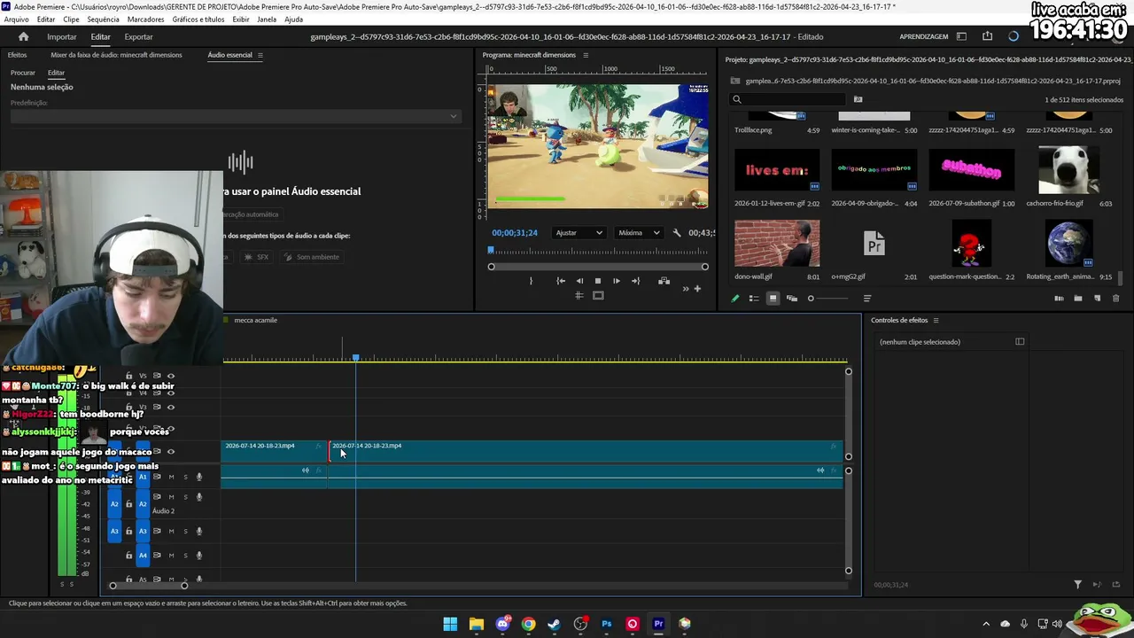Open find-by-image icon beside Project search

858,99
